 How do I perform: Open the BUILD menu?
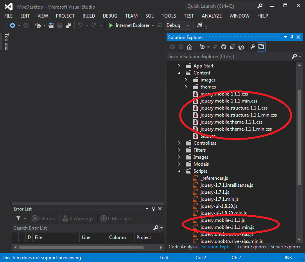tap(89, 16)
